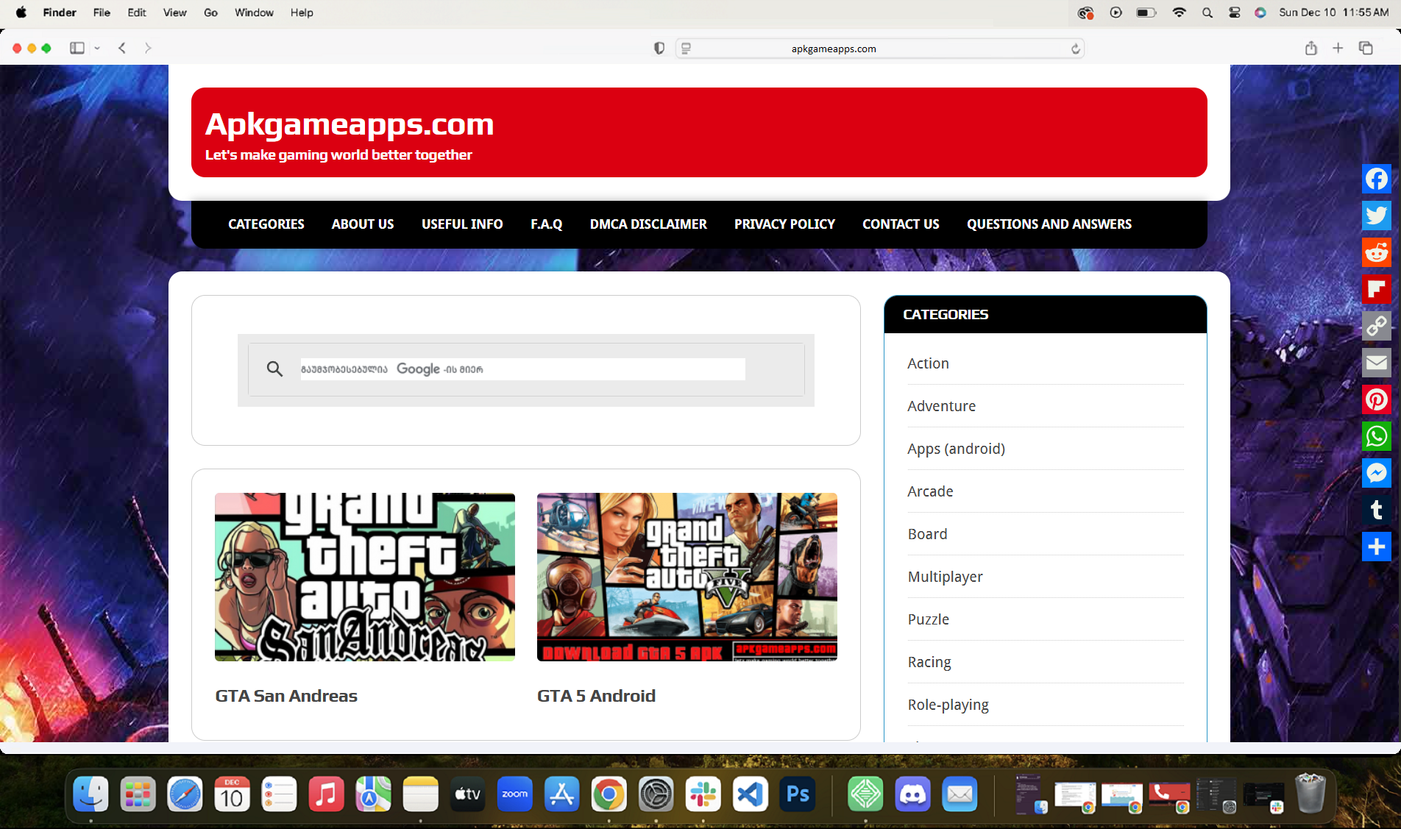Reload page with refresh icon
Viewport: 1401px width, 829px height.
1075,49
